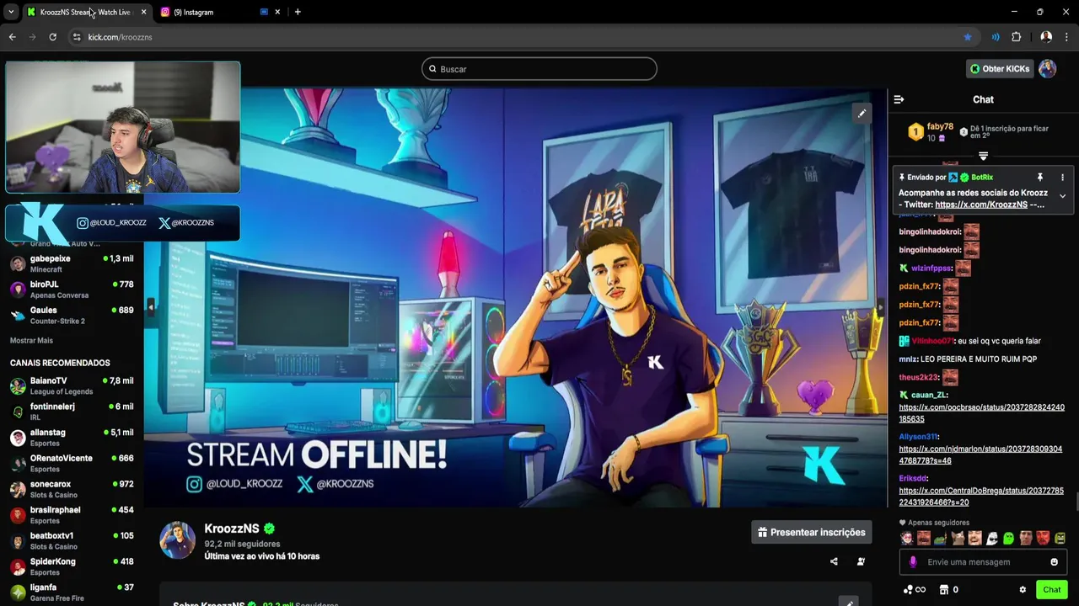Viewport: 1079px width, 606px height.
Task: Edit the offline banner with pencil icon
Action: click(862, 114)
